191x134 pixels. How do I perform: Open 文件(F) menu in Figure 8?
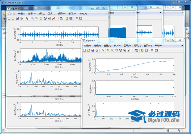(x=87, y=46)
